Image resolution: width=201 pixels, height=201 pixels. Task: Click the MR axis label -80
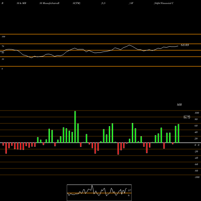point(196,171)
